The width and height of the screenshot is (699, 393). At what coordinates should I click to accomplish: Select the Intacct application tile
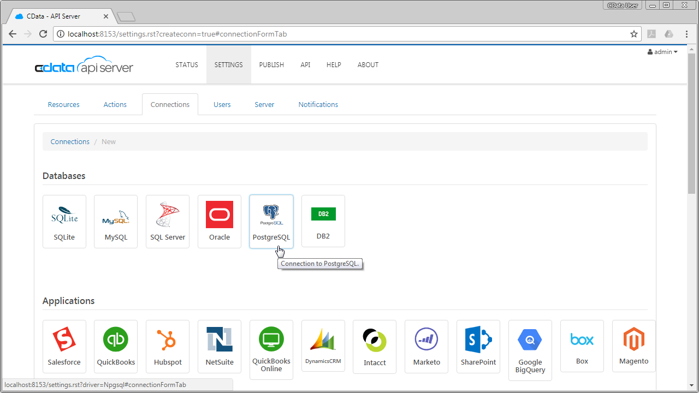[x=375, y=347]
